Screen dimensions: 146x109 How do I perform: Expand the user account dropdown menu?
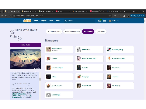[x=114, y=21]
